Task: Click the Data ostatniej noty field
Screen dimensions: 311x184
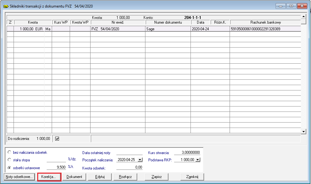Action: tap(129, 152)
